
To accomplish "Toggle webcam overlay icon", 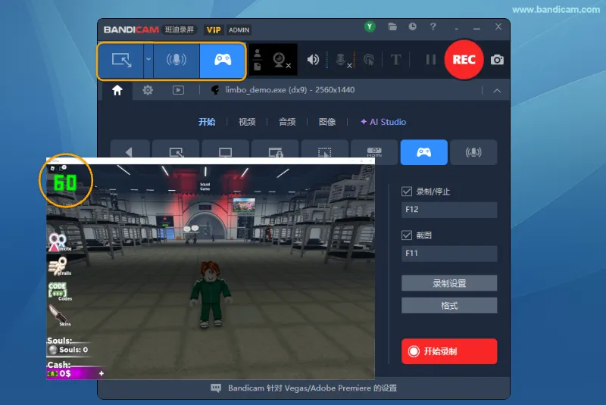I will [x=281, y=61].
